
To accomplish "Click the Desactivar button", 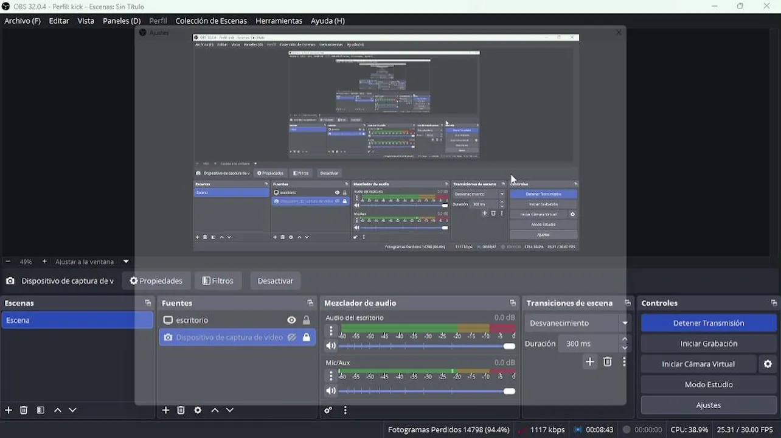I will click(x=275, y=281).
